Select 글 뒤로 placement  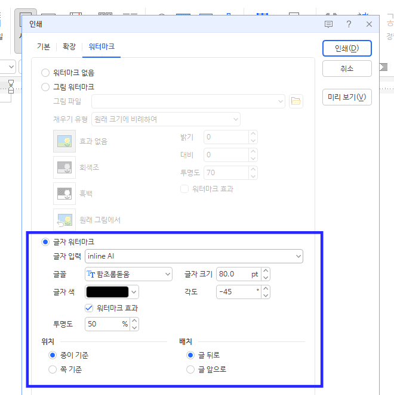click(190, 355)
